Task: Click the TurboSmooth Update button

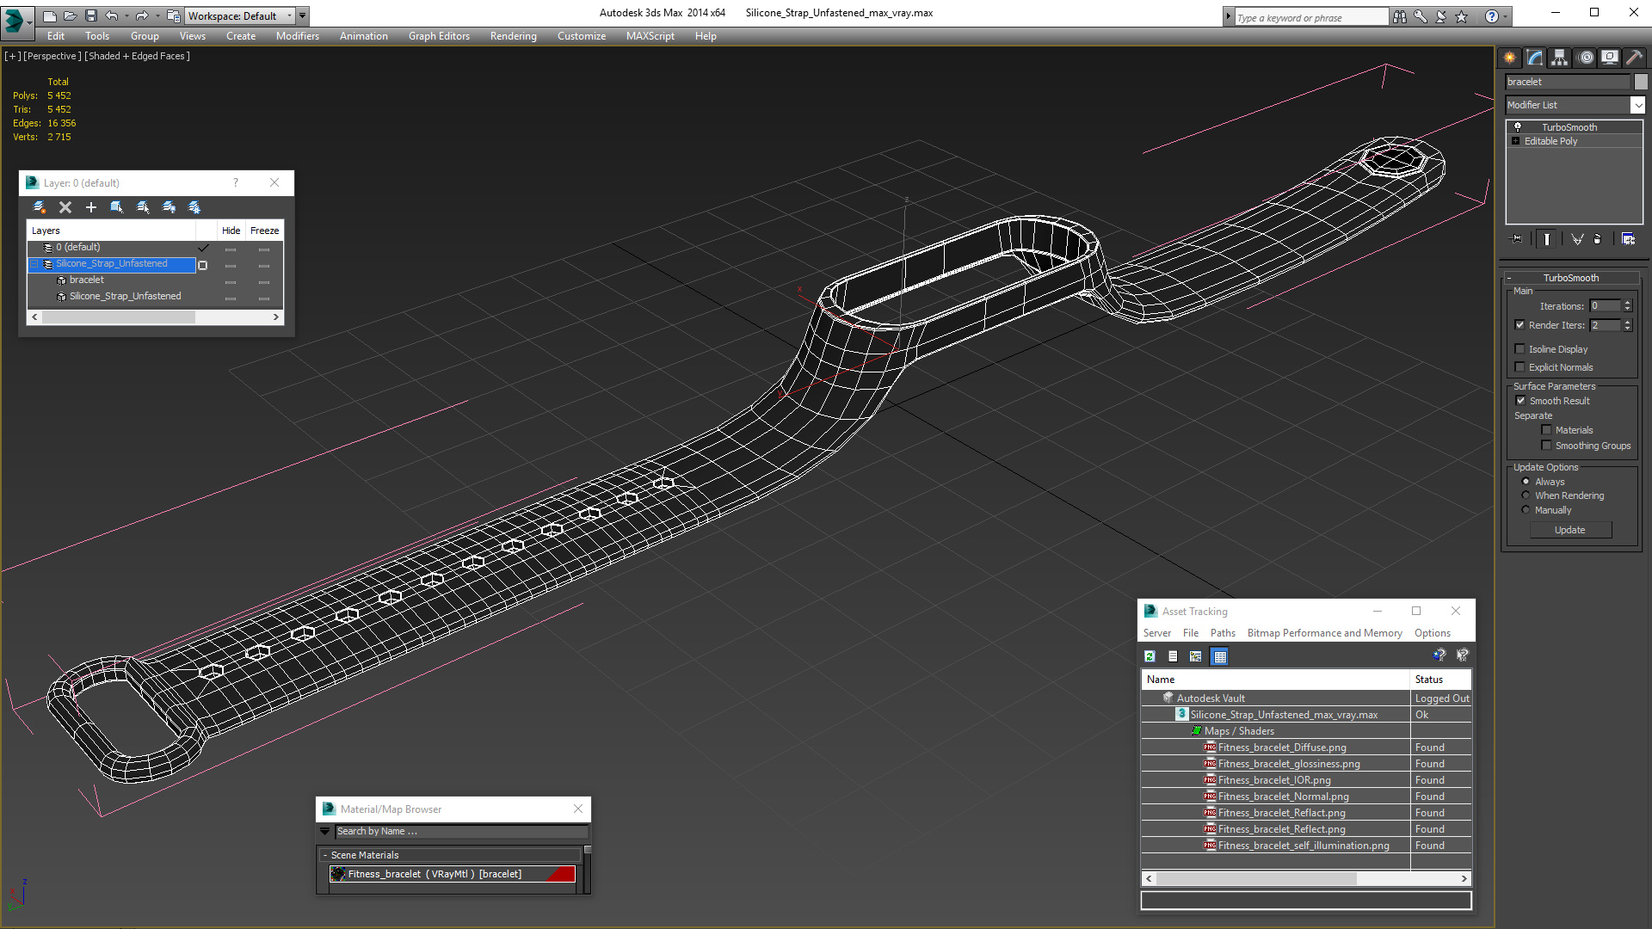Action: (1569, 530)
